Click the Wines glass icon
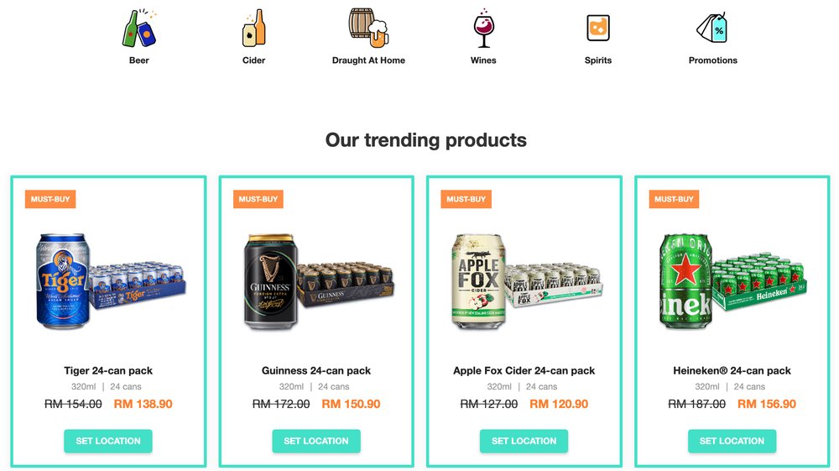 click(x=483, y=29)
